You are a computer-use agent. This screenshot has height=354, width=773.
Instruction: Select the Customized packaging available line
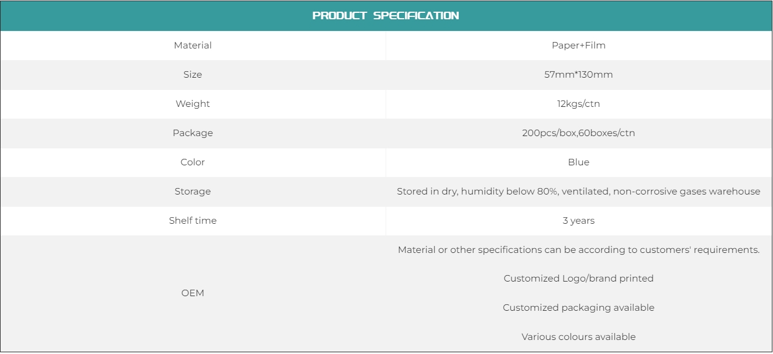pos(578,308)
